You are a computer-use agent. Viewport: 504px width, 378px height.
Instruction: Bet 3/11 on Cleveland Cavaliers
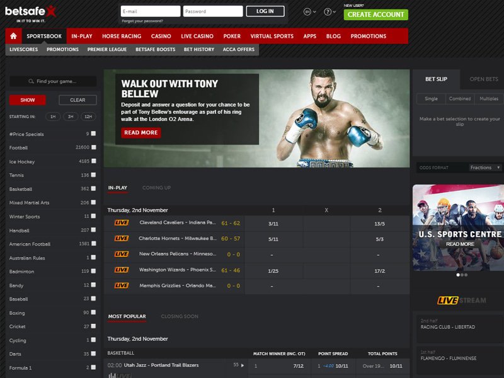[x=273, y=224]
